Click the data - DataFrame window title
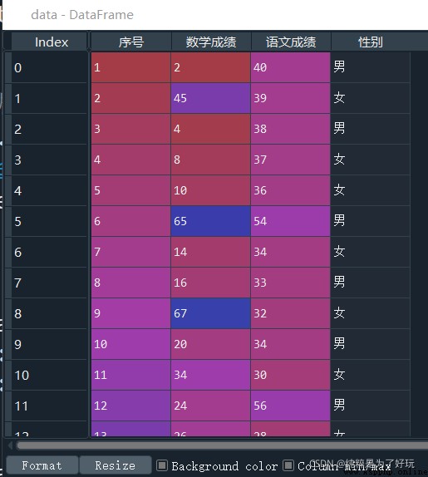This screenshot has width=428, height=477. point(82,15)
